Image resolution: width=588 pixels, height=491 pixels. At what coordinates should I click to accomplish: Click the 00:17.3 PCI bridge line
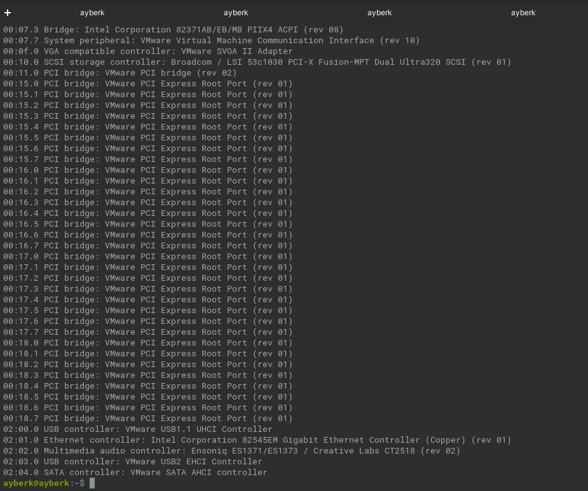point(147,289)
